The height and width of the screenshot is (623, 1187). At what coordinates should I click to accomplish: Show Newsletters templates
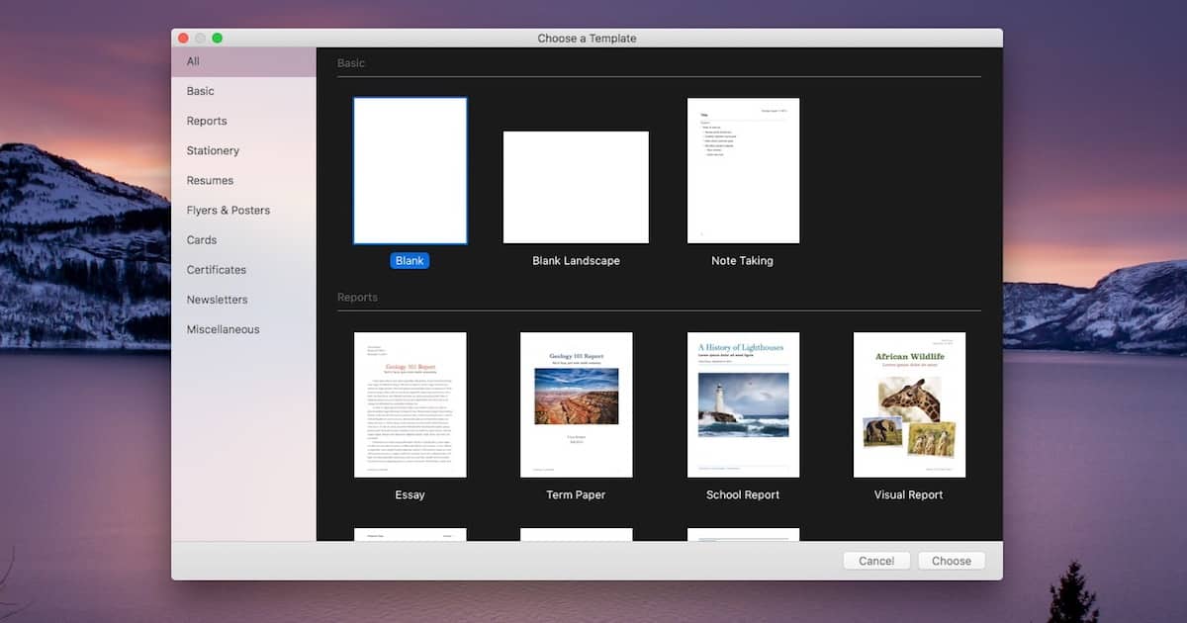point(218,299)
